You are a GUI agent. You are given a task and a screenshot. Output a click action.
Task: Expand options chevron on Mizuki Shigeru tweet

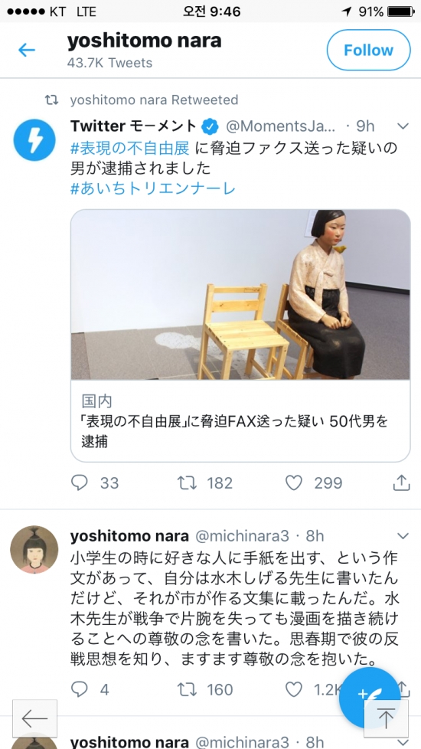[403, 536]
